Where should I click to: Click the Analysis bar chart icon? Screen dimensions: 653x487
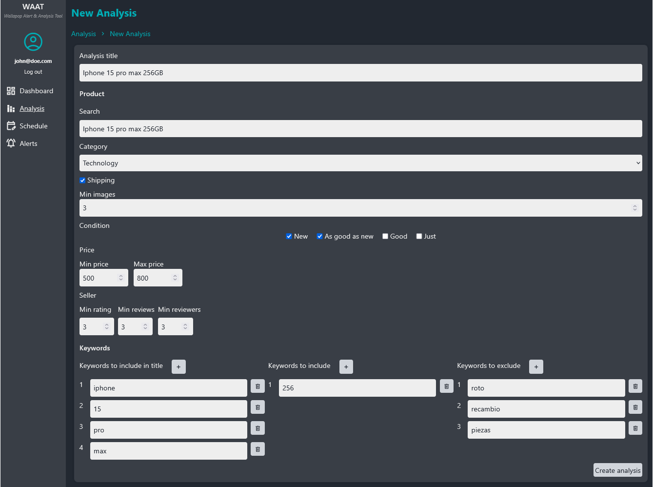click(x=11, y=108)
